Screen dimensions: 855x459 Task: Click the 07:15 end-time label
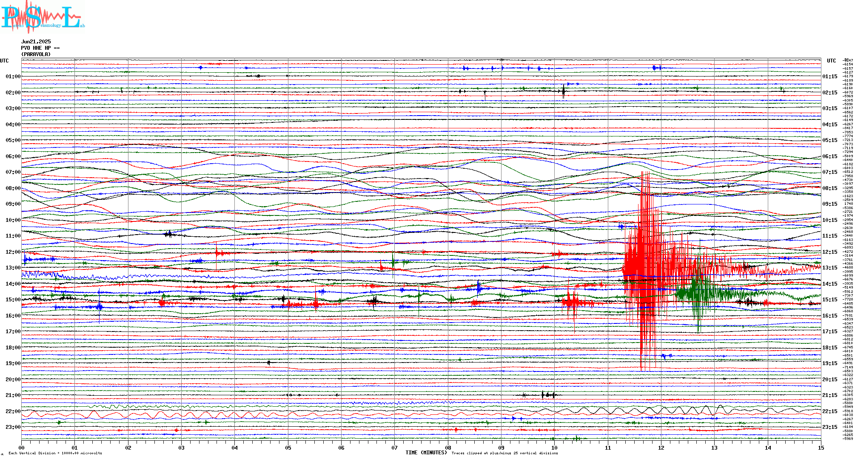click(x=830, y=172)
